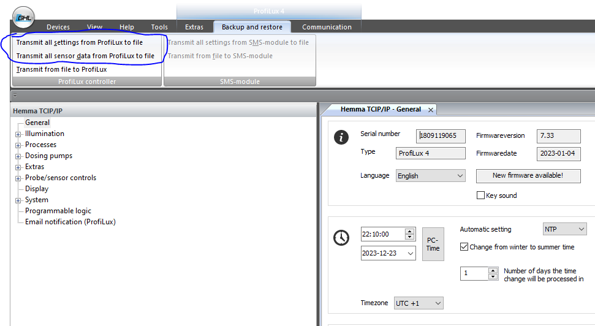This screenshot has height=326, width=595.
Task: Expand the Extras tree node
Action: point(18,167)
